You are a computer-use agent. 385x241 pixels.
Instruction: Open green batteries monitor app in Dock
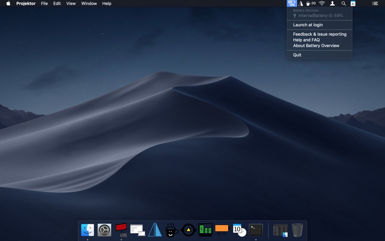[205, 230]
